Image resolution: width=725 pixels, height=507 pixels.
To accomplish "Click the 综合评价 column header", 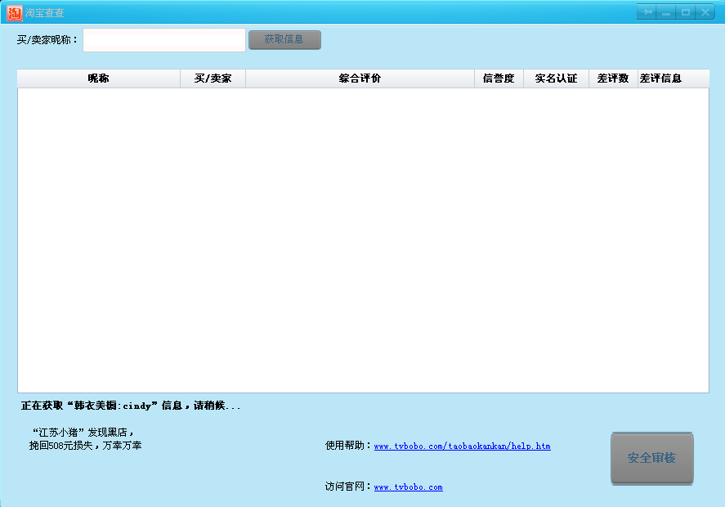I will coord(360,79).
